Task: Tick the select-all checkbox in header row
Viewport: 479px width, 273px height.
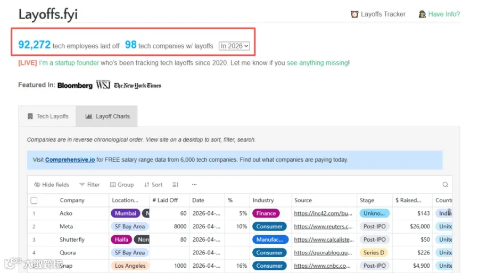Action: pyautogui.click(x=34, y=201)
